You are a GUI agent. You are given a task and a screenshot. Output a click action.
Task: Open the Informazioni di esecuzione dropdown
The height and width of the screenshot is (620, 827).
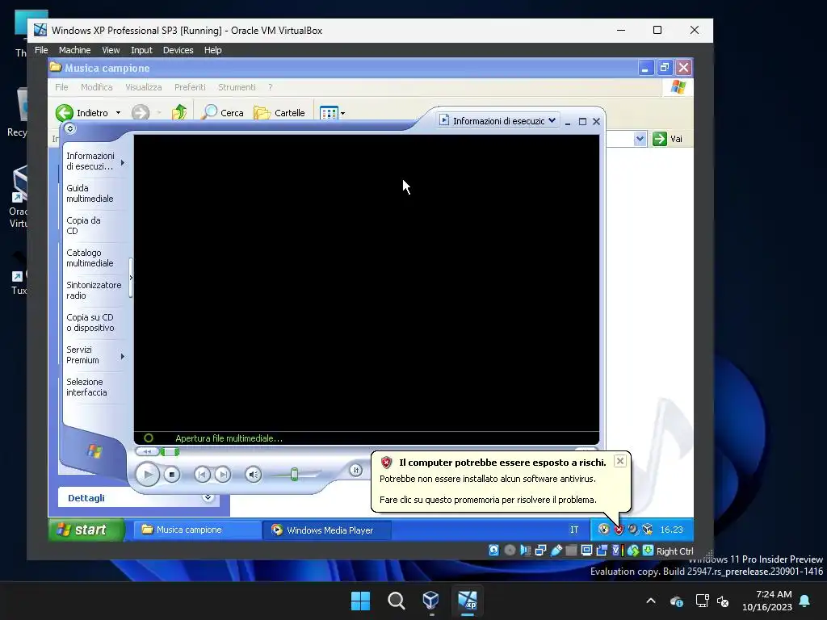(497, 121)
